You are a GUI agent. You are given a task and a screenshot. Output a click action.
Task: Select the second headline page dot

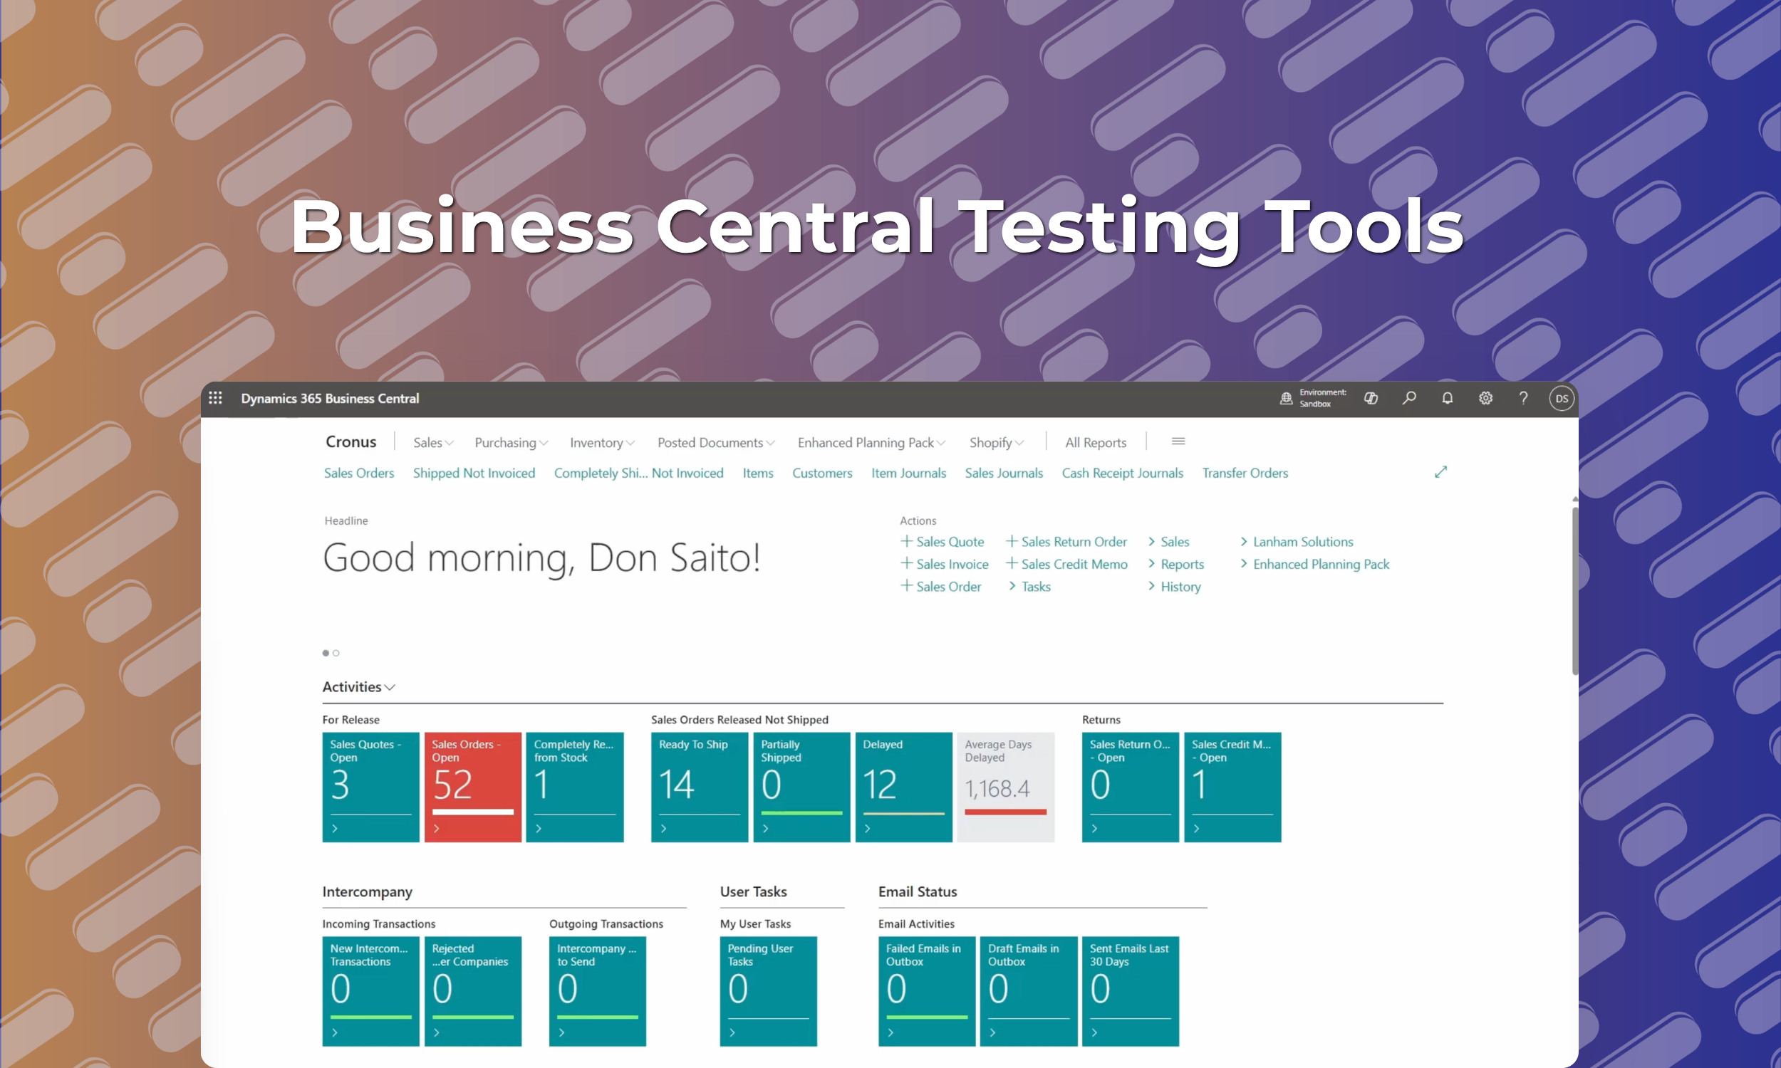(x=336, y=653)
